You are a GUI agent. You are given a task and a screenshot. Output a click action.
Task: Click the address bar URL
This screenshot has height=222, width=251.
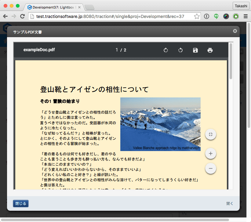[110, 16]
